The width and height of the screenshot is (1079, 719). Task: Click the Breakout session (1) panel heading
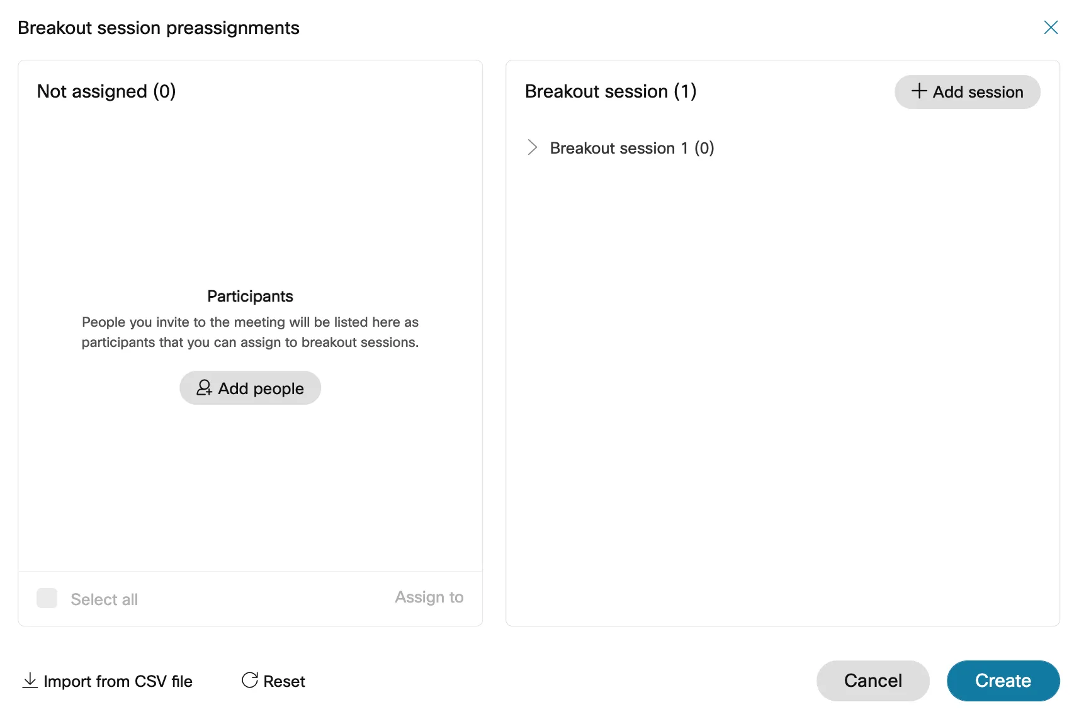click(x=611, y=91)
